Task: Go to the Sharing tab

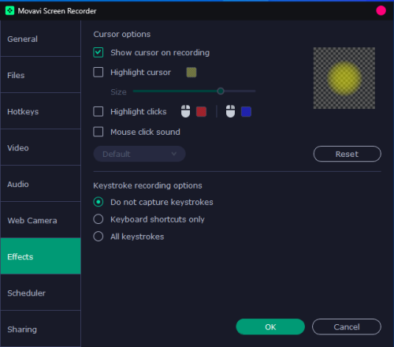Action: (x=40, y=329)
